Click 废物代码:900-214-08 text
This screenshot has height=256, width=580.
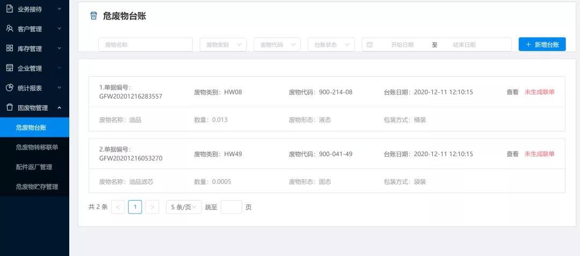[321, 92]
